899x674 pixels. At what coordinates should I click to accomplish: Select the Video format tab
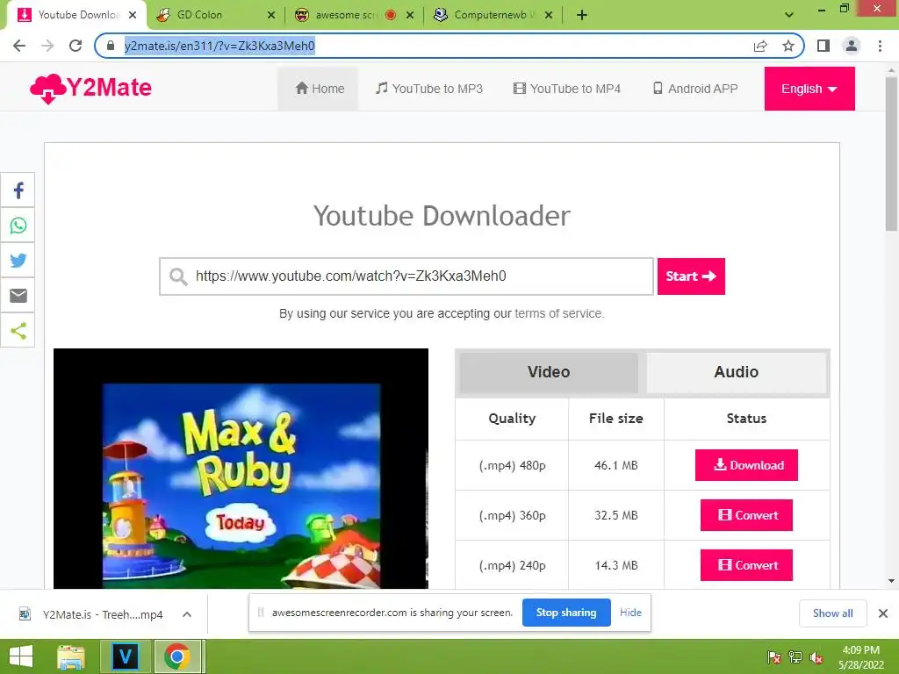[x=549, y=372]
